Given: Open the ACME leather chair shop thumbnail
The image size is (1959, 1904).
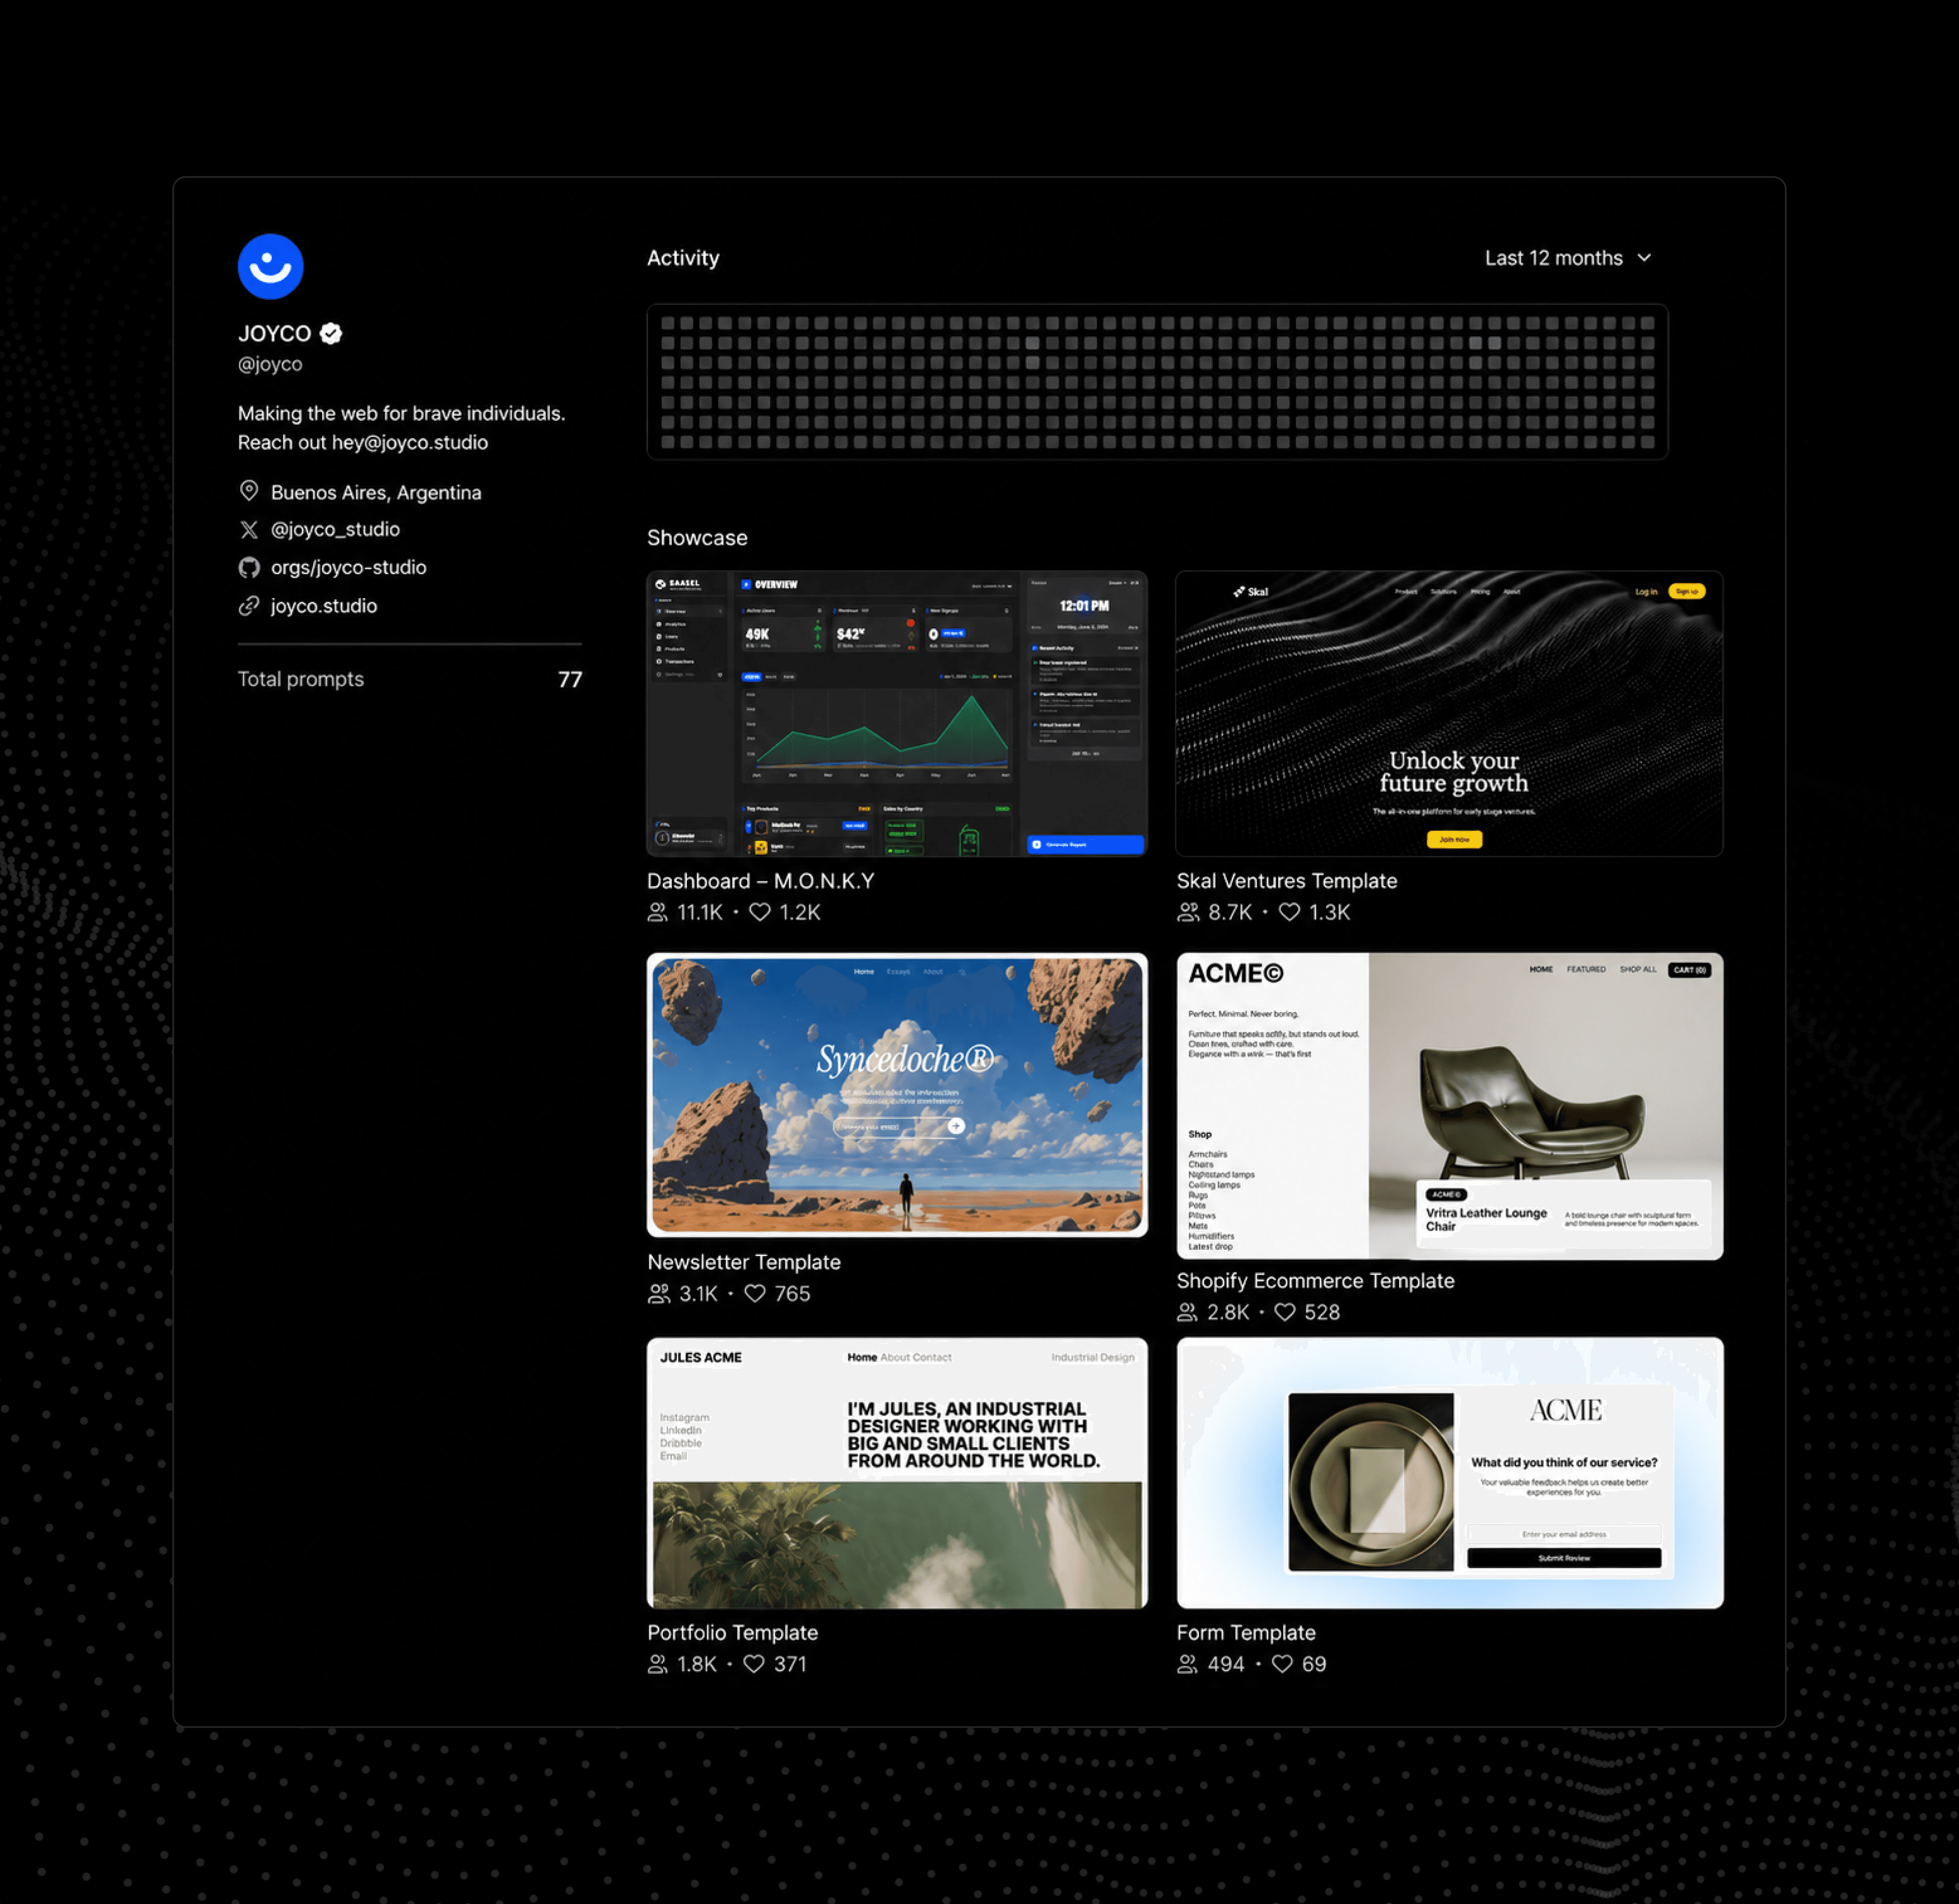Looking at the screenshot, I should [x=1449, y=1105].
